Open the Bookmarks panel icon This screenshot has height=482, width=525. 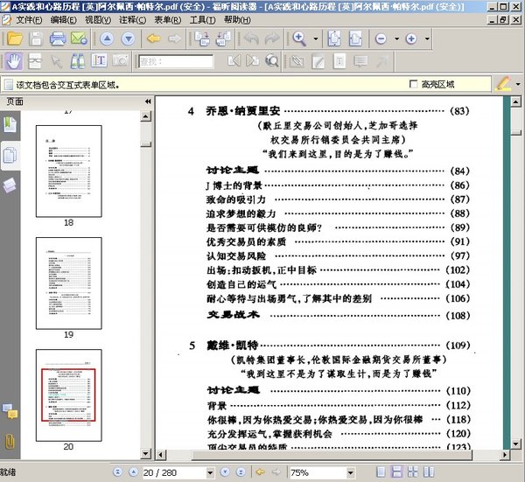click(x=10, y=124)
